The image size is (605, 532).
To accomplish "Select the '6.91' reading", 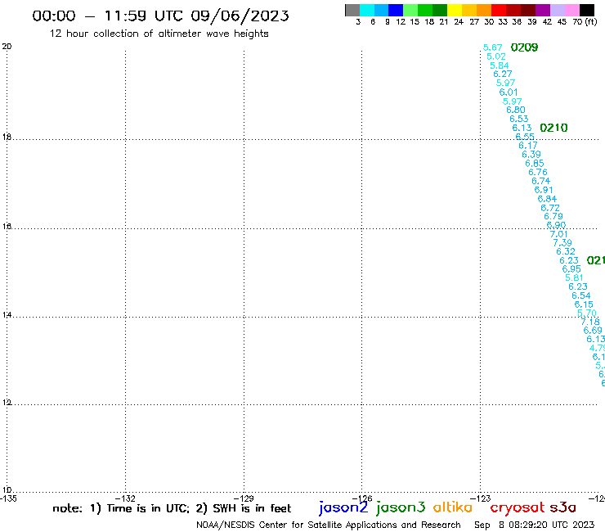I will 543,190.
